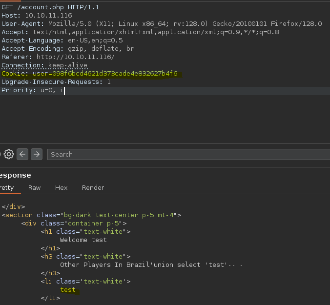
Task: Switch to the Raw response tab
Action: click(x=34, y=187)
